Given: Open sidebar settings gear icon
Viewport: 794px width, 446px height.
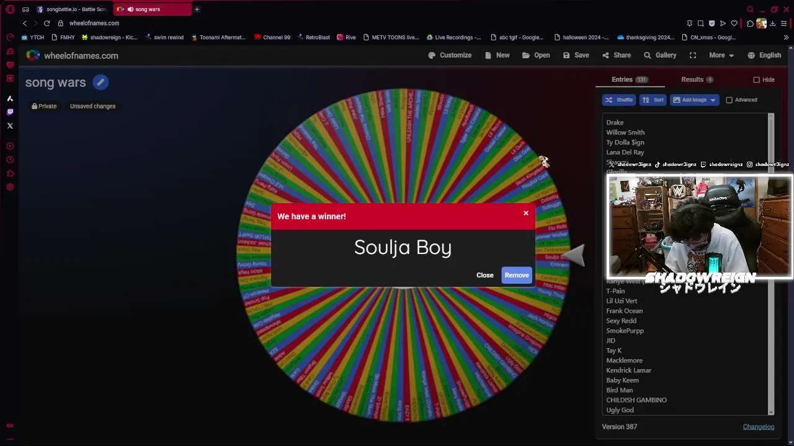Looking at the screenshot, I should 10,187.
